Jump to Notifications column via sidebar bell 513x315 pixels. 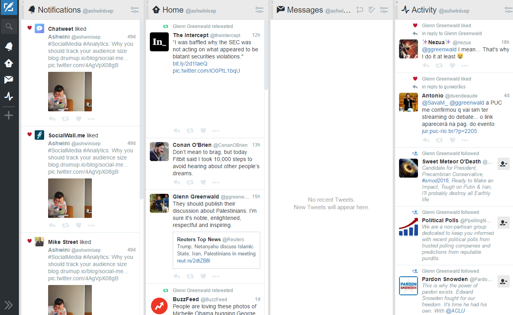click(9, 47)
